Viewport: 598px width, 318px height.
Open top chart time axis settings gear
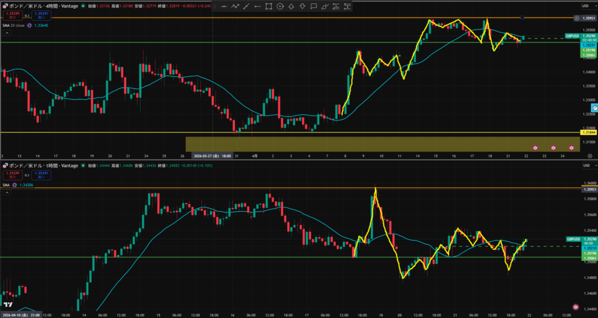point(590,156)
